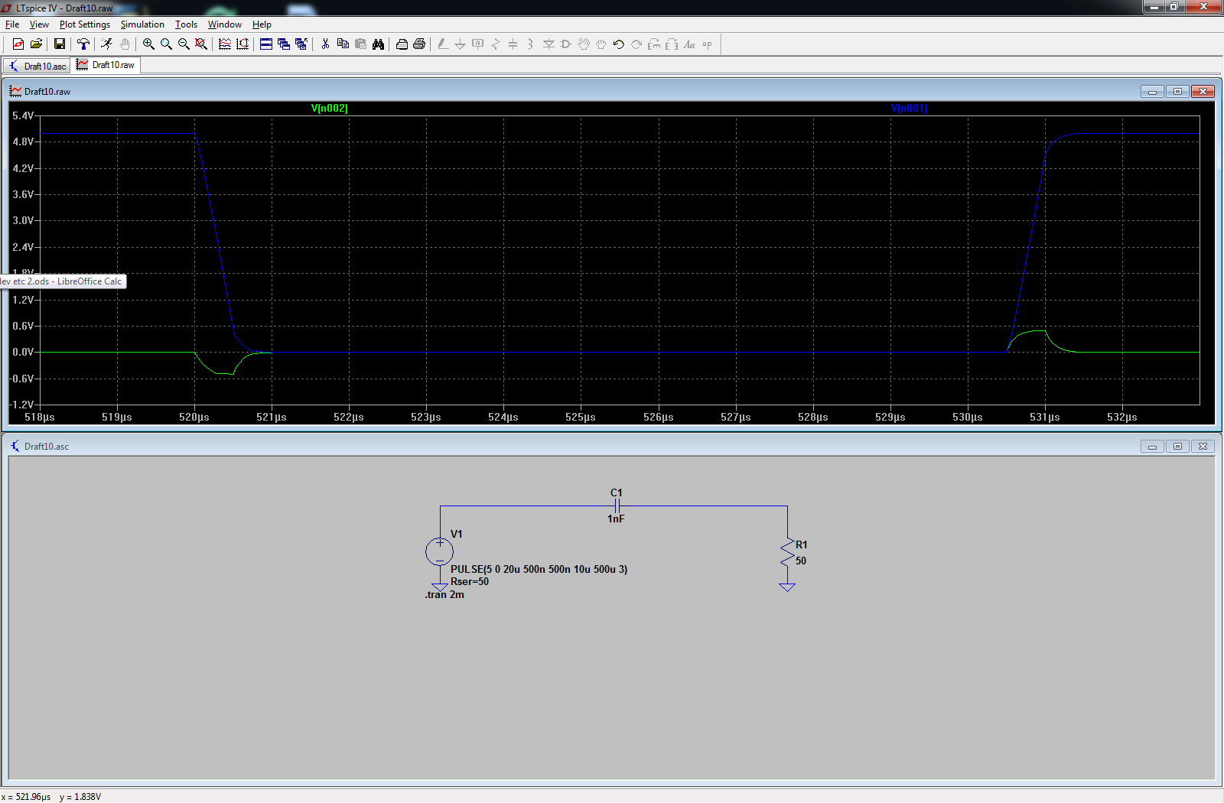The width and height of the screenshot is (1224, 803).
Task: Maximize the Draft10.raw plot window
Action: 1177,91
